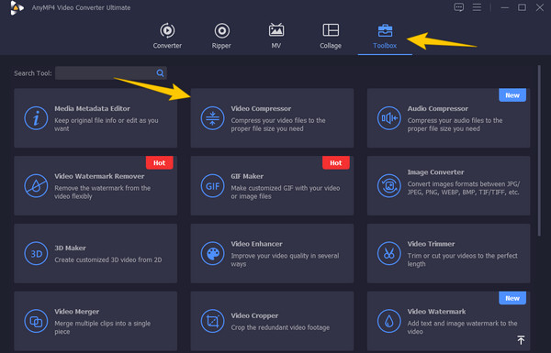Click "Remove the watermark from the video" text
Screen dimensions: 551x353
[102, 193]
